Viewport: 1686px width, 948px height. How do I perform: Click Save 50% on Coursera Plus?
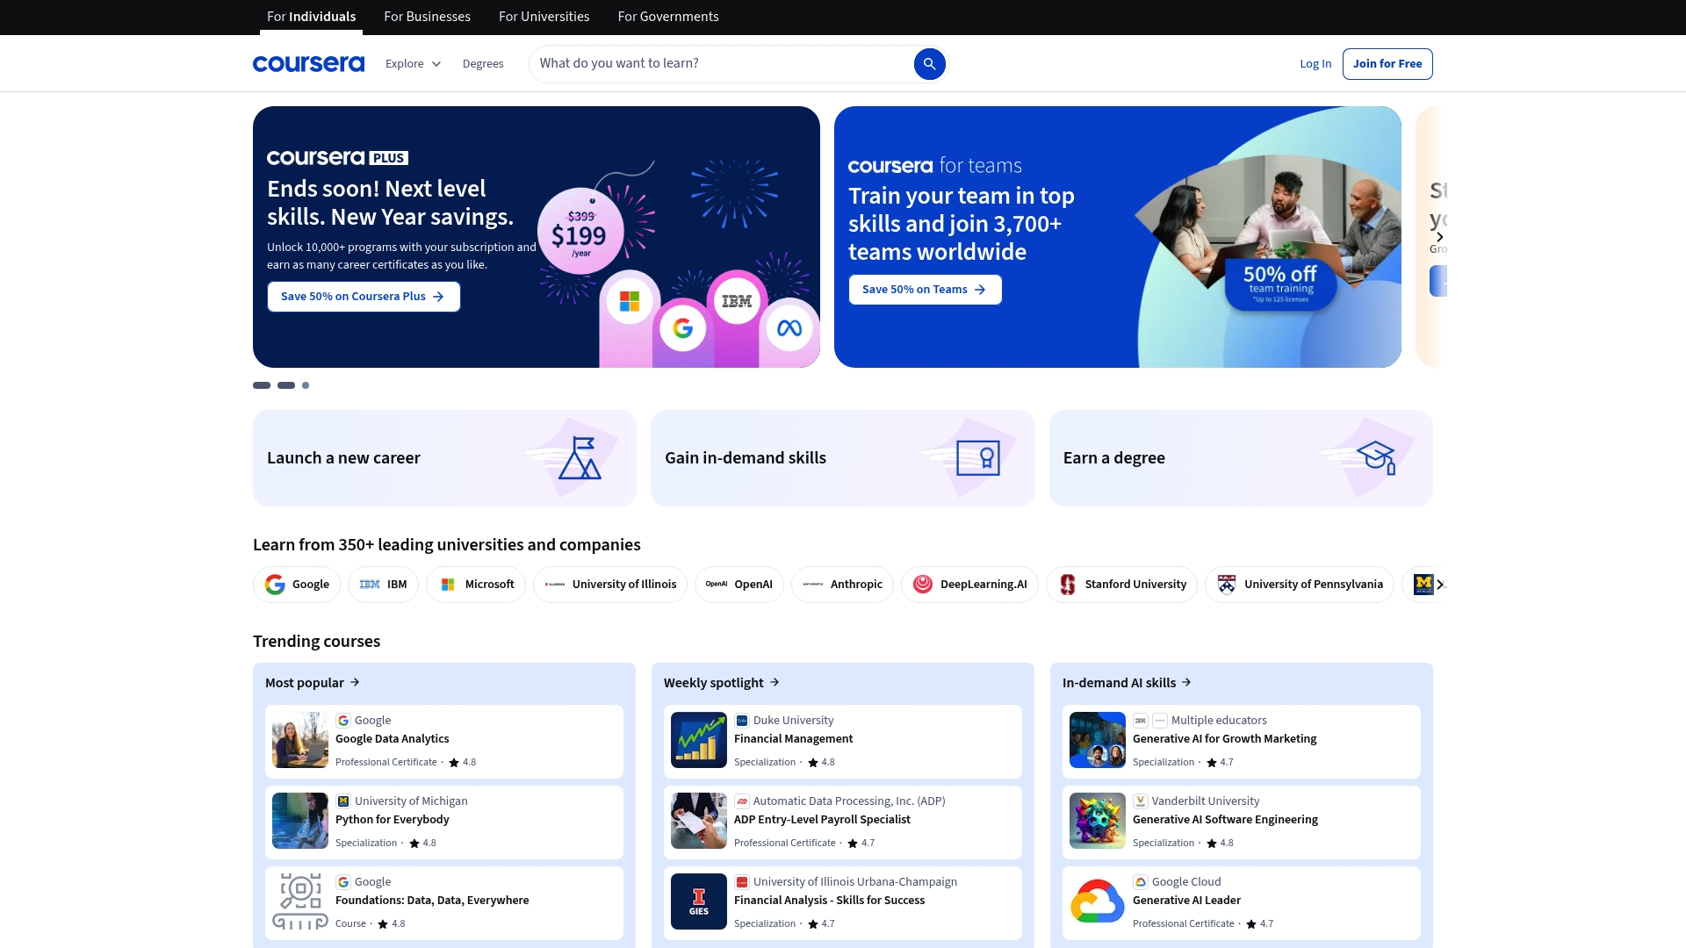(x=363, y=296)
